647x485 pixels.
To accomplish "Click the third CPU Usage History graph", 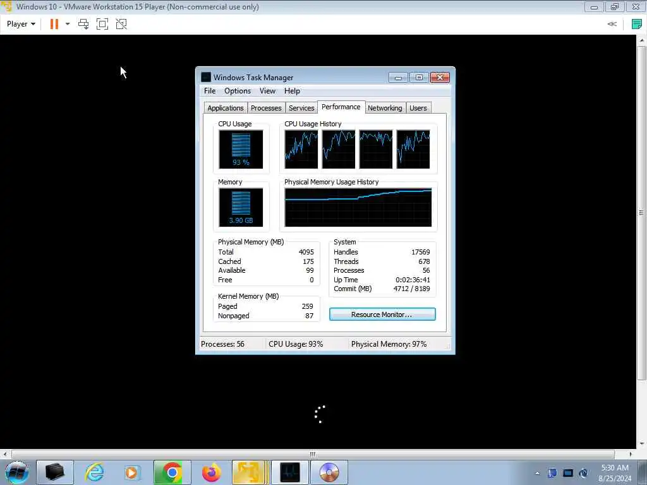I will 375,149.
